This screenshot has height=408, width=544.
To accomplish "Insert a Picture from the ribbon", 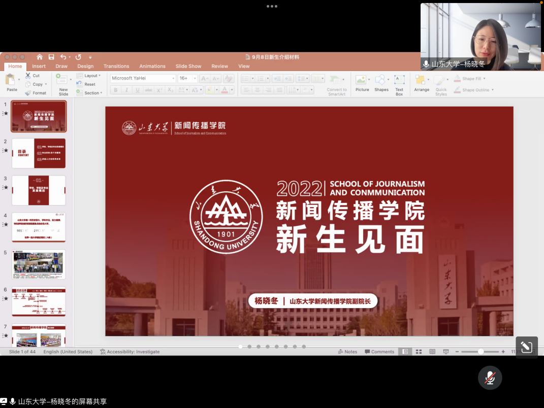I will pyautogui.click(x=362, y=83).
